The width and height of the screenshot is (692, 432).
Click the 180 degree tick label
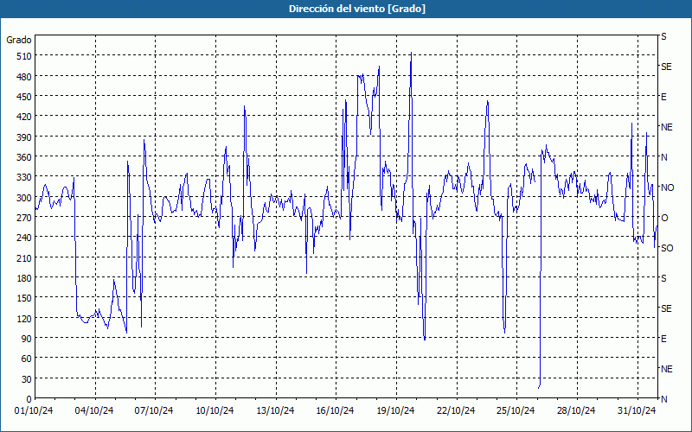click(23, 278)
